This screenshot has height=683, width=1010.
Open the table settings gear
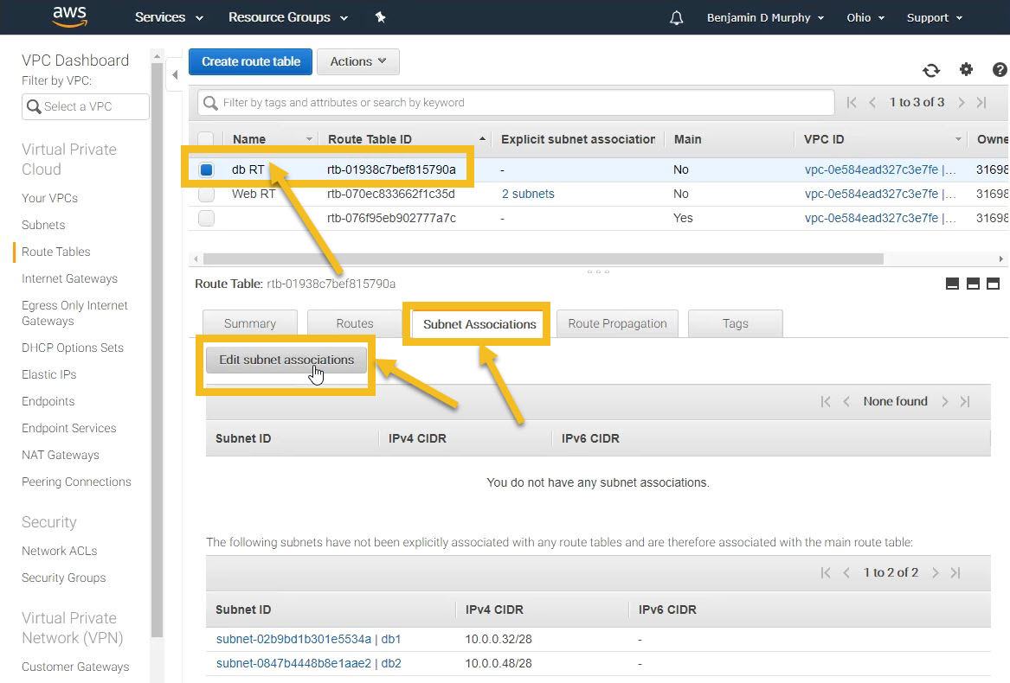click(x=966, y=69)
